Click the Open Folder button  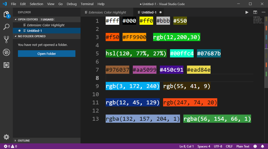click(x=46, y=54)
